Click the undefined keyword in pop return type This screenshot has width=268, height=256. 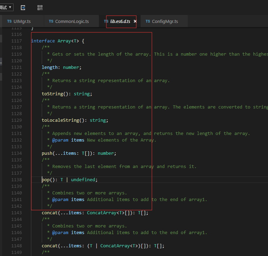coord(83,180)
